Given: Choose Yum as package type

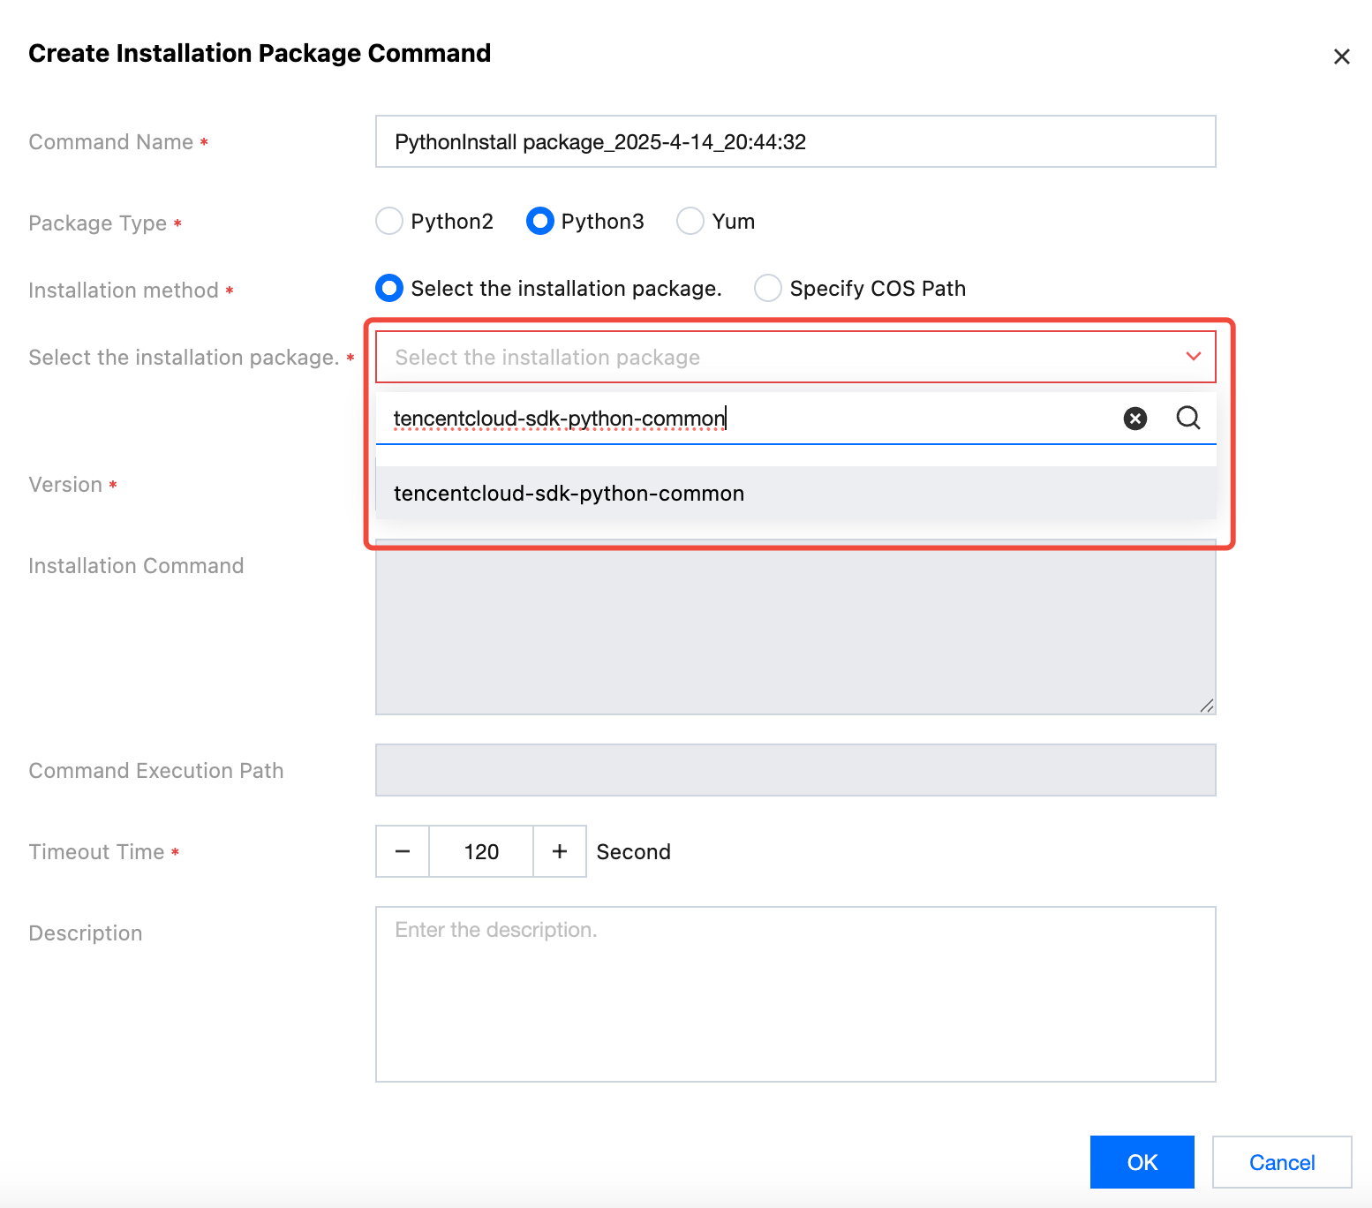Looking at the screenshot, I should click(x=690, y=221).
